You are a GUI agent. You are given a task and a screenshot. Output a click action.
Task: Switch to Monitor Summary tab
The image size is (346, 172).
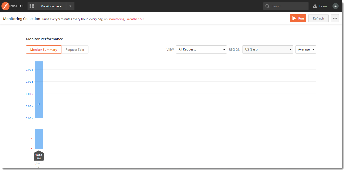(x=44, y=50)
